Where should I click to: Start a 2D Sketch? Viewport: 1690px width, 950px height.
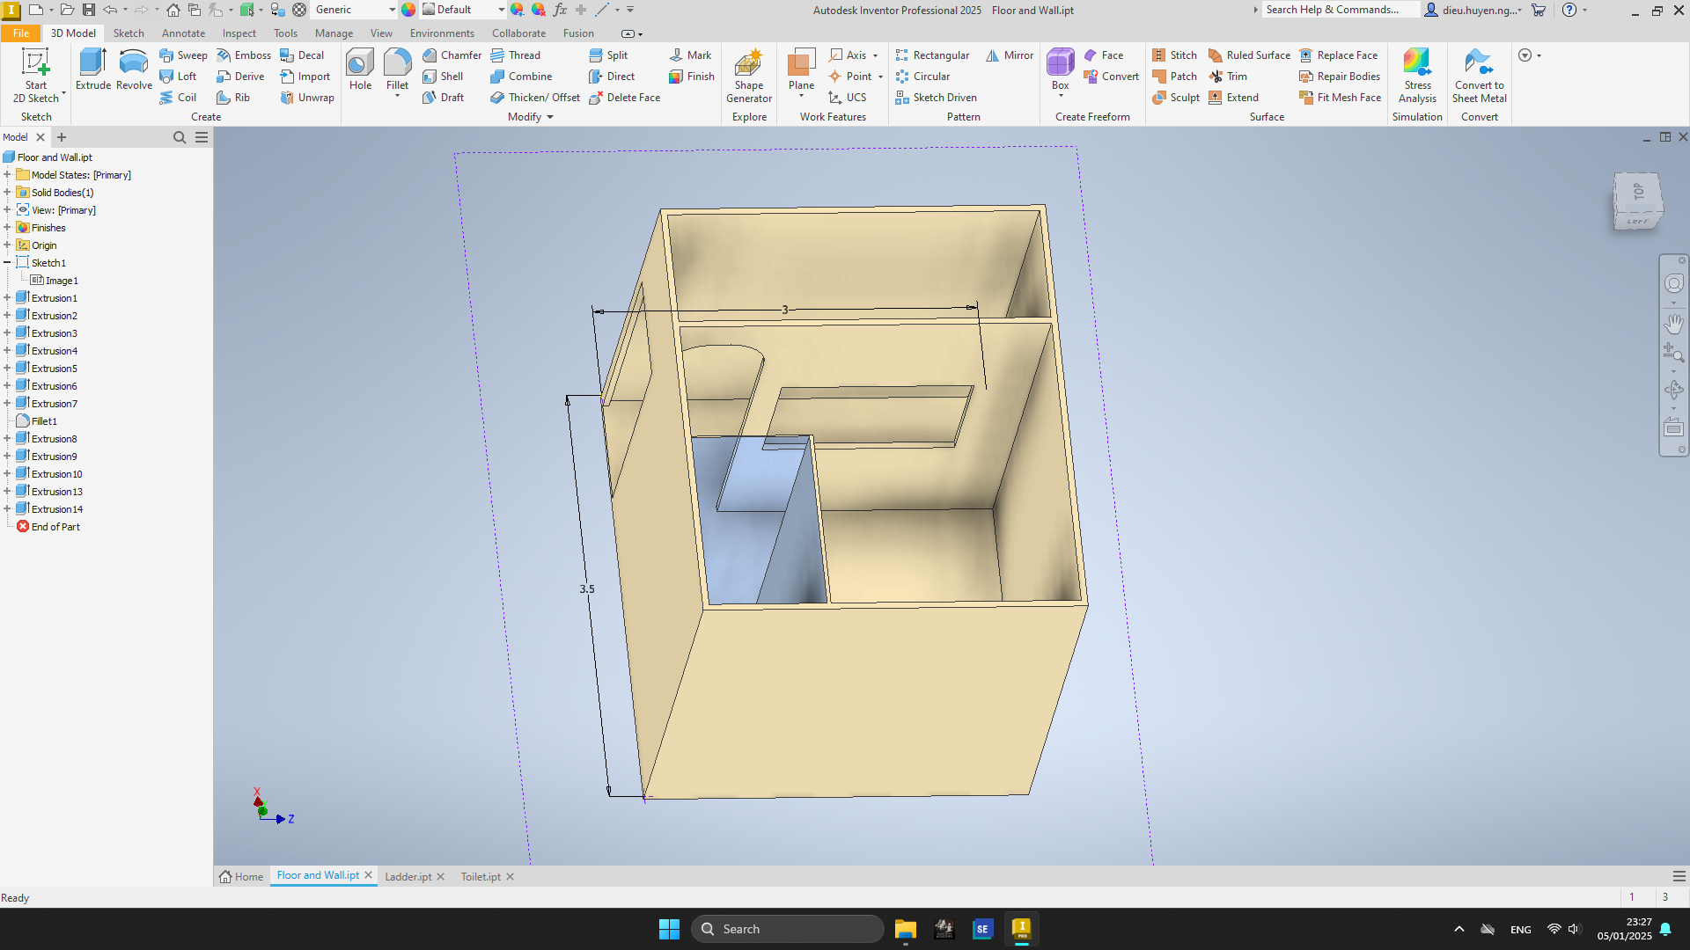pyautogui.click(x=35, y=76)
